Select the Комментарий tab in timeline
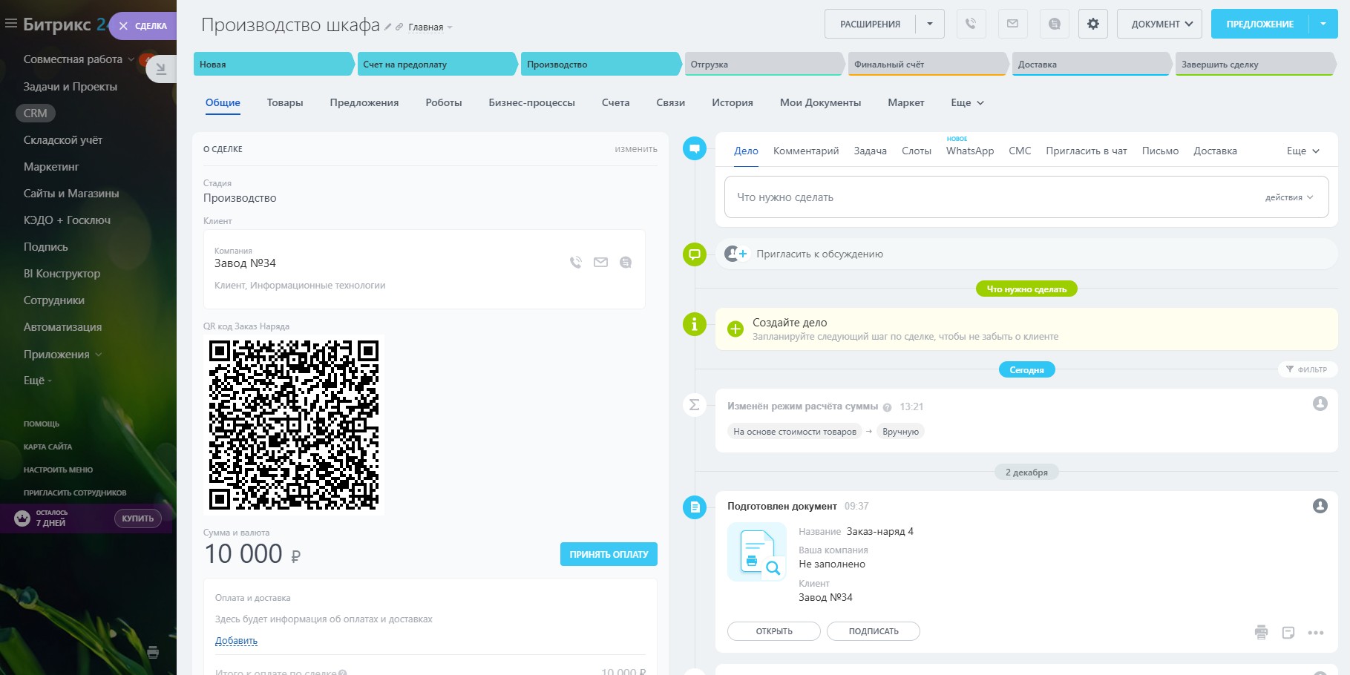1350x675 pixels. click(x=806, y=151)
